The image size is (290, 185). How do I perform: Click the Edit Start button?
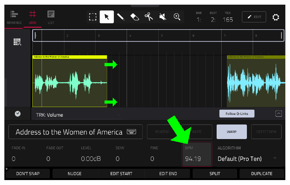[121, 174]
